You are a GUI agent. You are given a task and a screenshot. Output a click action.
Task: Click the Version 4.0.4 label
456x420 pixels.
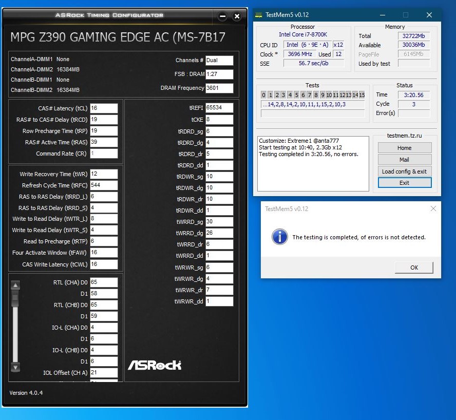(x=26, y=393)
